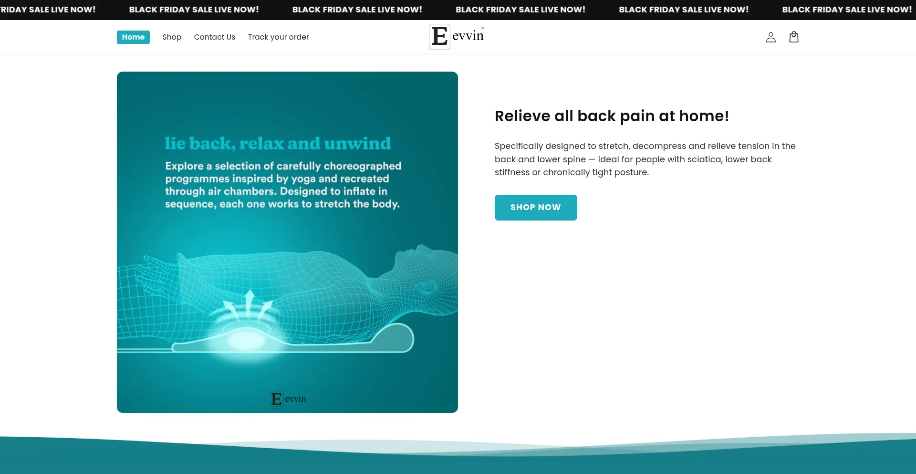Click the Evvin watermark logo inside promo image

(288, 399)
